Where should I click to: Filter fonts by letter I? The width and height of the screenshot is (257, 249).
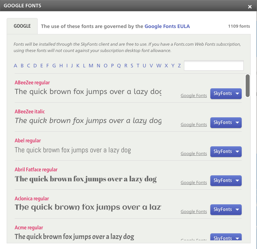pos(67,66)
